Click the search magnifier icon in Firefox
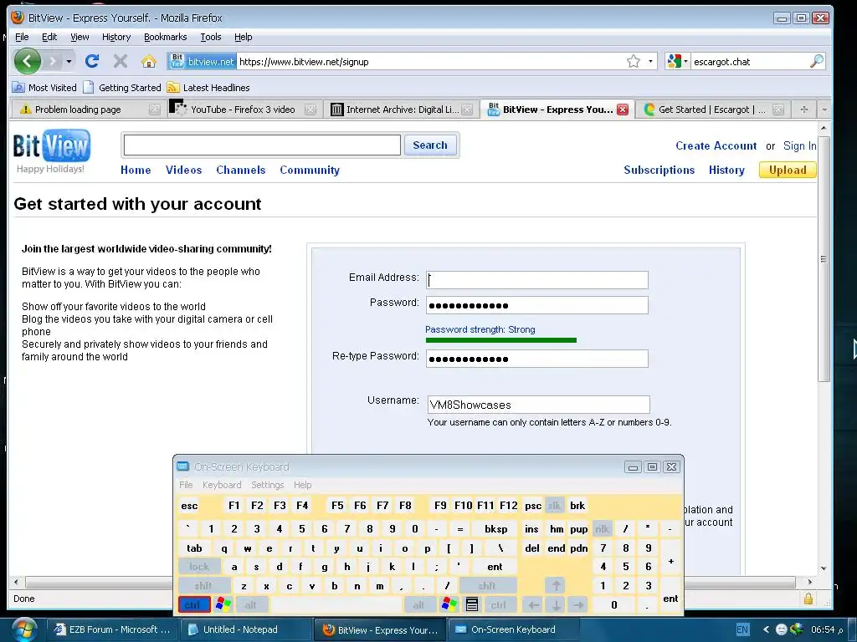The width and height of the screenshot is (857, 642). pyautogui.click(x=816, y=61)
